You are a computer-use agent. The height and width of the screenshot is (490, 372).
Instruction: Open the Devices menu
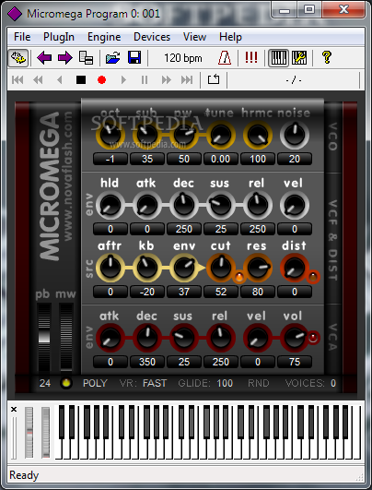(152, 37)
